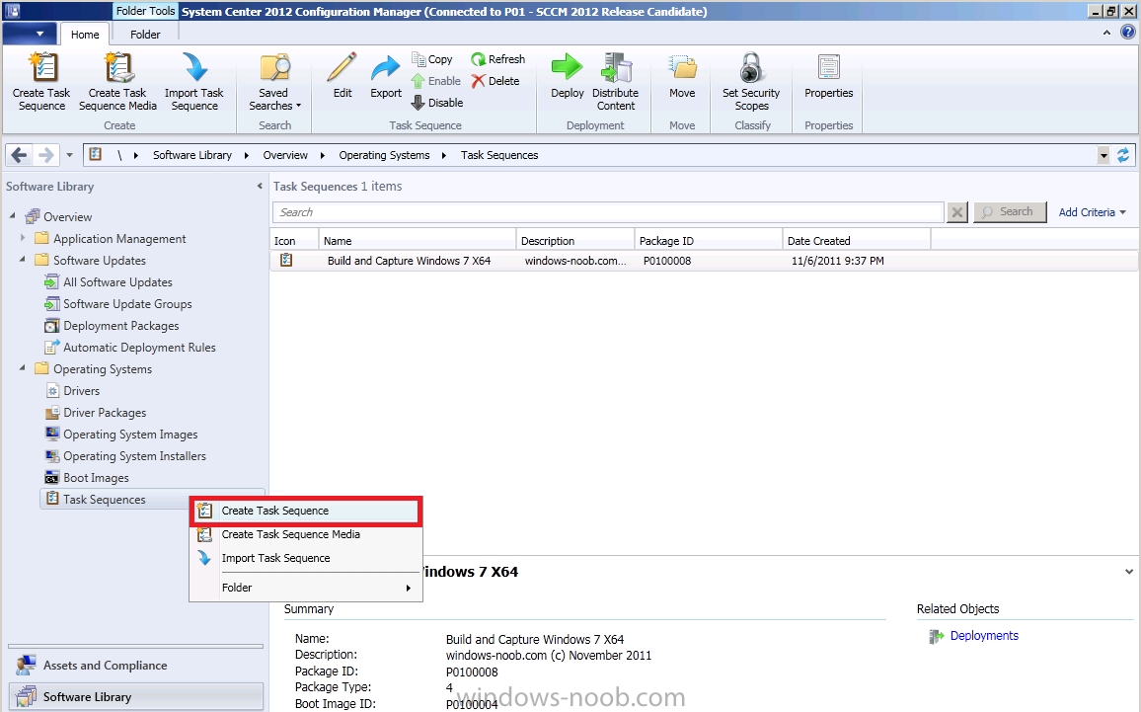Sort by the Name column header
Screen dimensions: 1141x712
coord(417,241)
